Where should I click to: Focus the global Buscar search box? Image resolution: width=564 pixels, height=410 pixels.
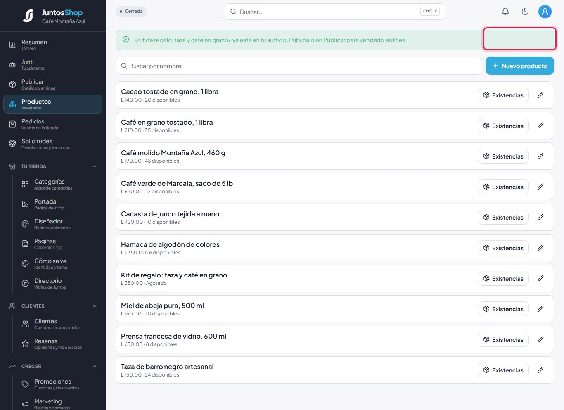pyautogui.click(x=334, y=12)
